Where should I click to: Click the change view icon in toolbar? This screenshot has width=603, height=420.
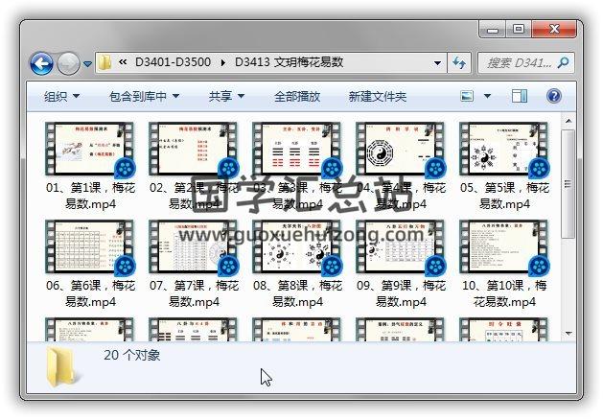468,96
